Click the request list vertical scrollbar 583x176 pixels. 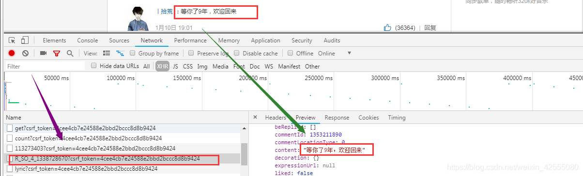pyautogui.click(x=245, y=154)
